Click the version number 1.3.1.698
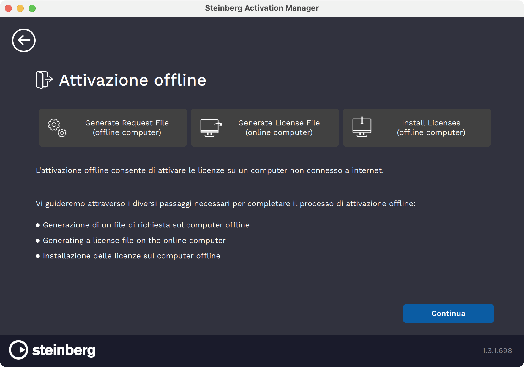 pos(497,351)
